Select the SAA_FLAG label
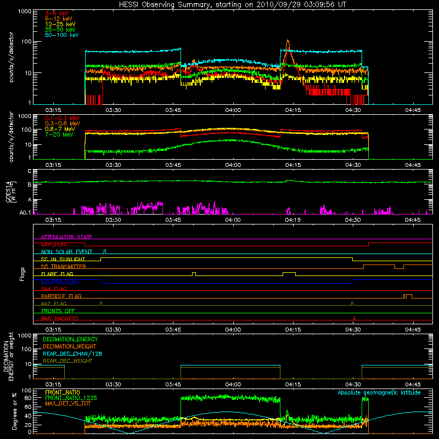Viewport: 439px width, 439px height. [x=54, y=289]
